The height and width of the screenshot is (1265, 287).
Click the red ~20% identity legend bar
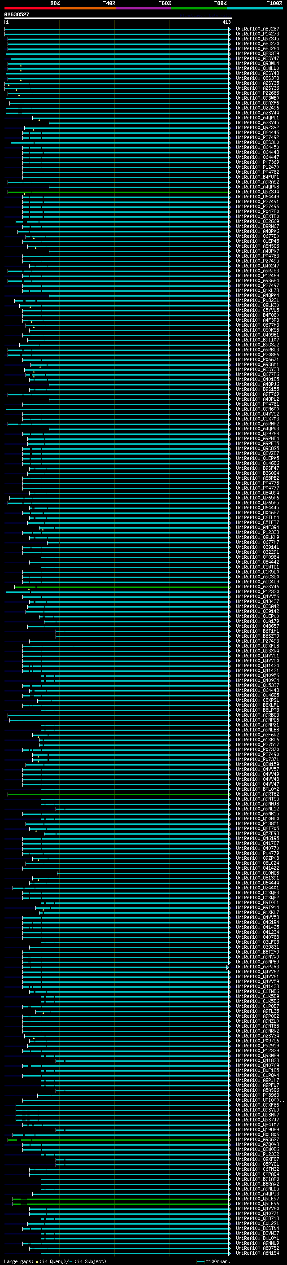click(32, 8)
